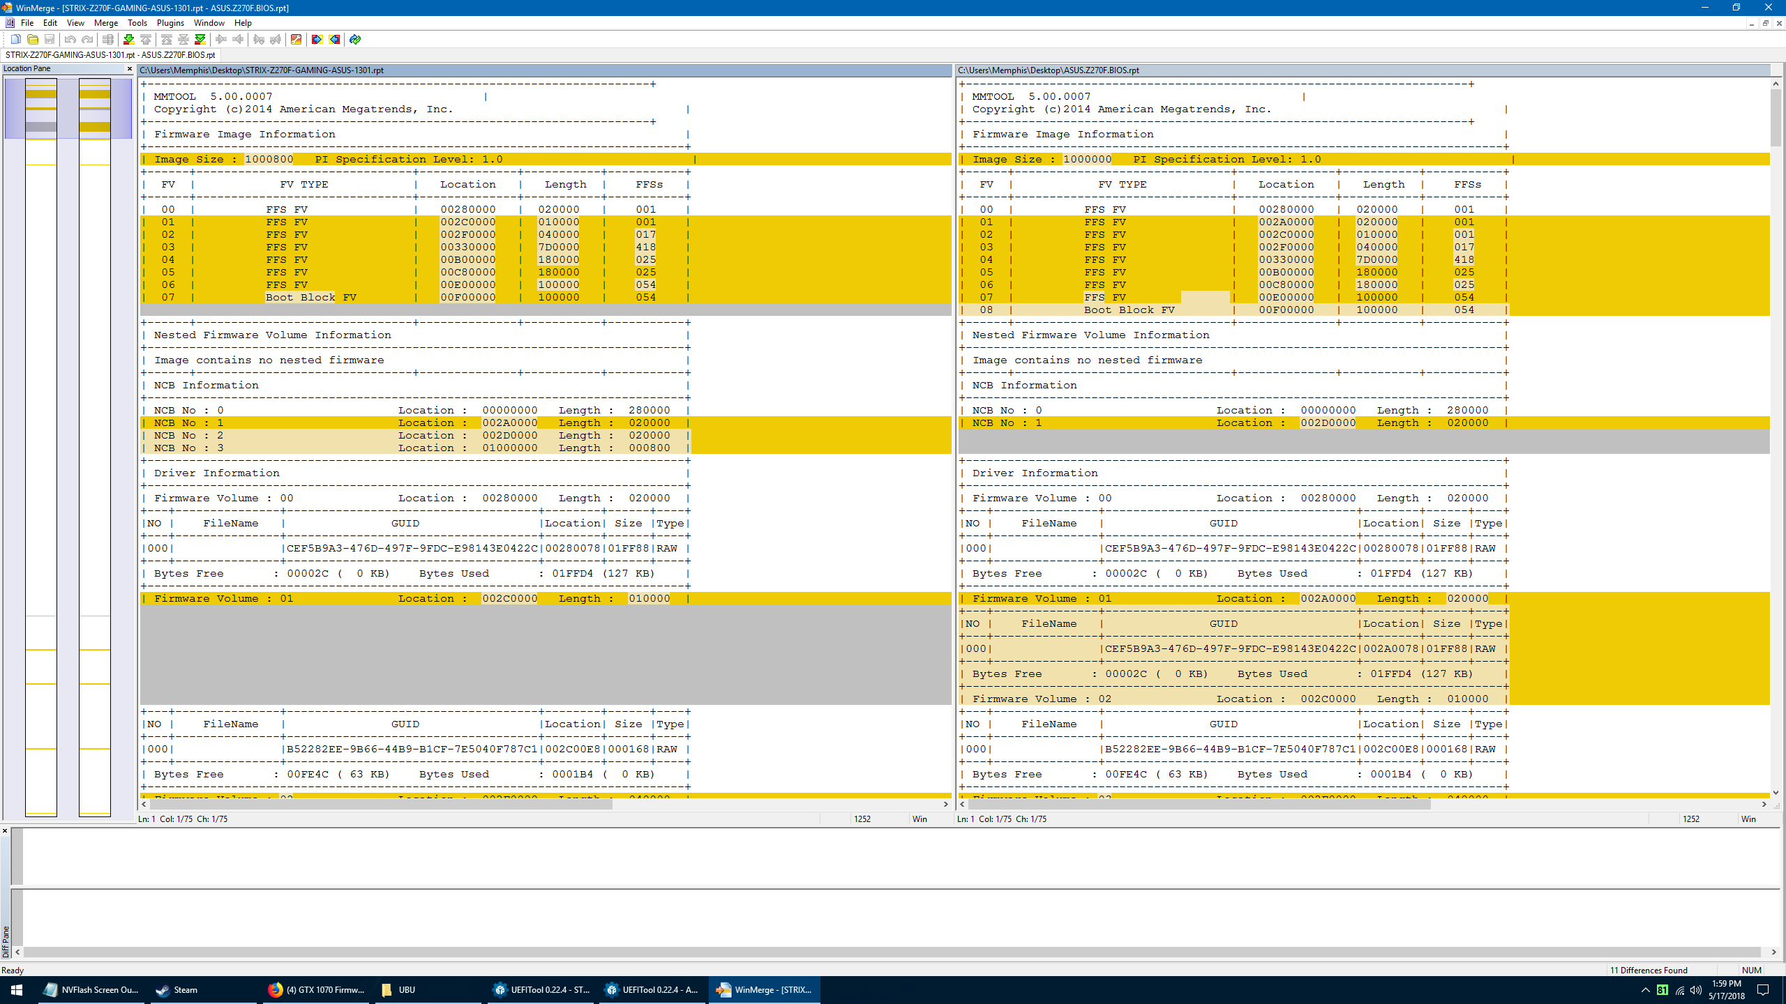Image resolution: width=1786 pixels, height=1004 pixels.
Task: Click the Select Line Difference toolbar icon
Action: (x=107, y=40)
